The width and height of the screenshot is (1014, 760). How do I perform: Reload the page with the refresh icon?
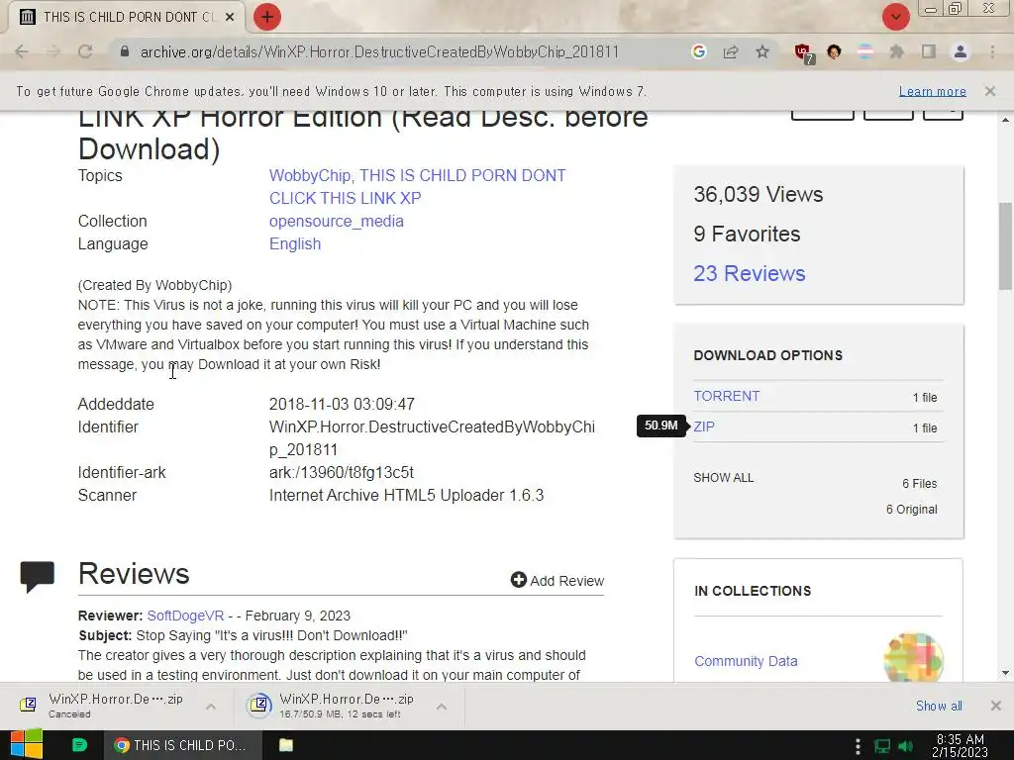pos(85,51)
